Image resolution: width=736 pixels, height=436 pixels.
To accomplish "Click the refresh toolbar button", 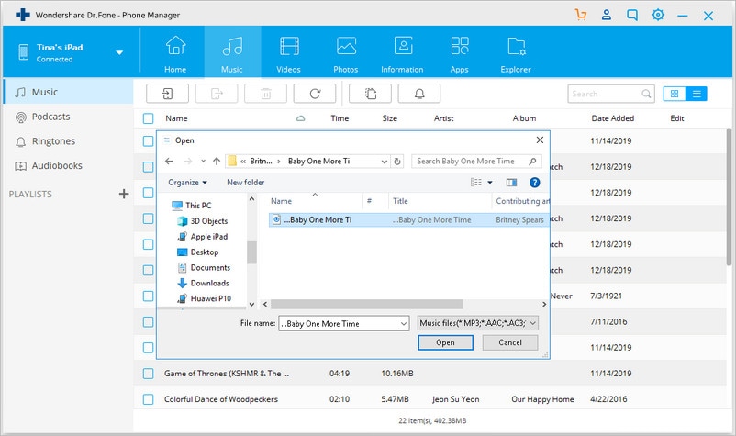I will [x=315, y=94].
